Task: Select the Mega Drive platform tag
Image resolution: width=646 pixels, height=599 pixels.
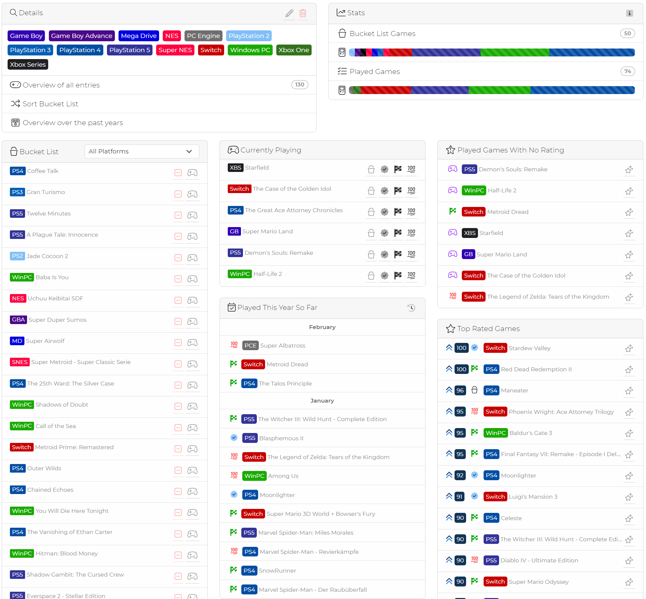Action: [139, 36]
